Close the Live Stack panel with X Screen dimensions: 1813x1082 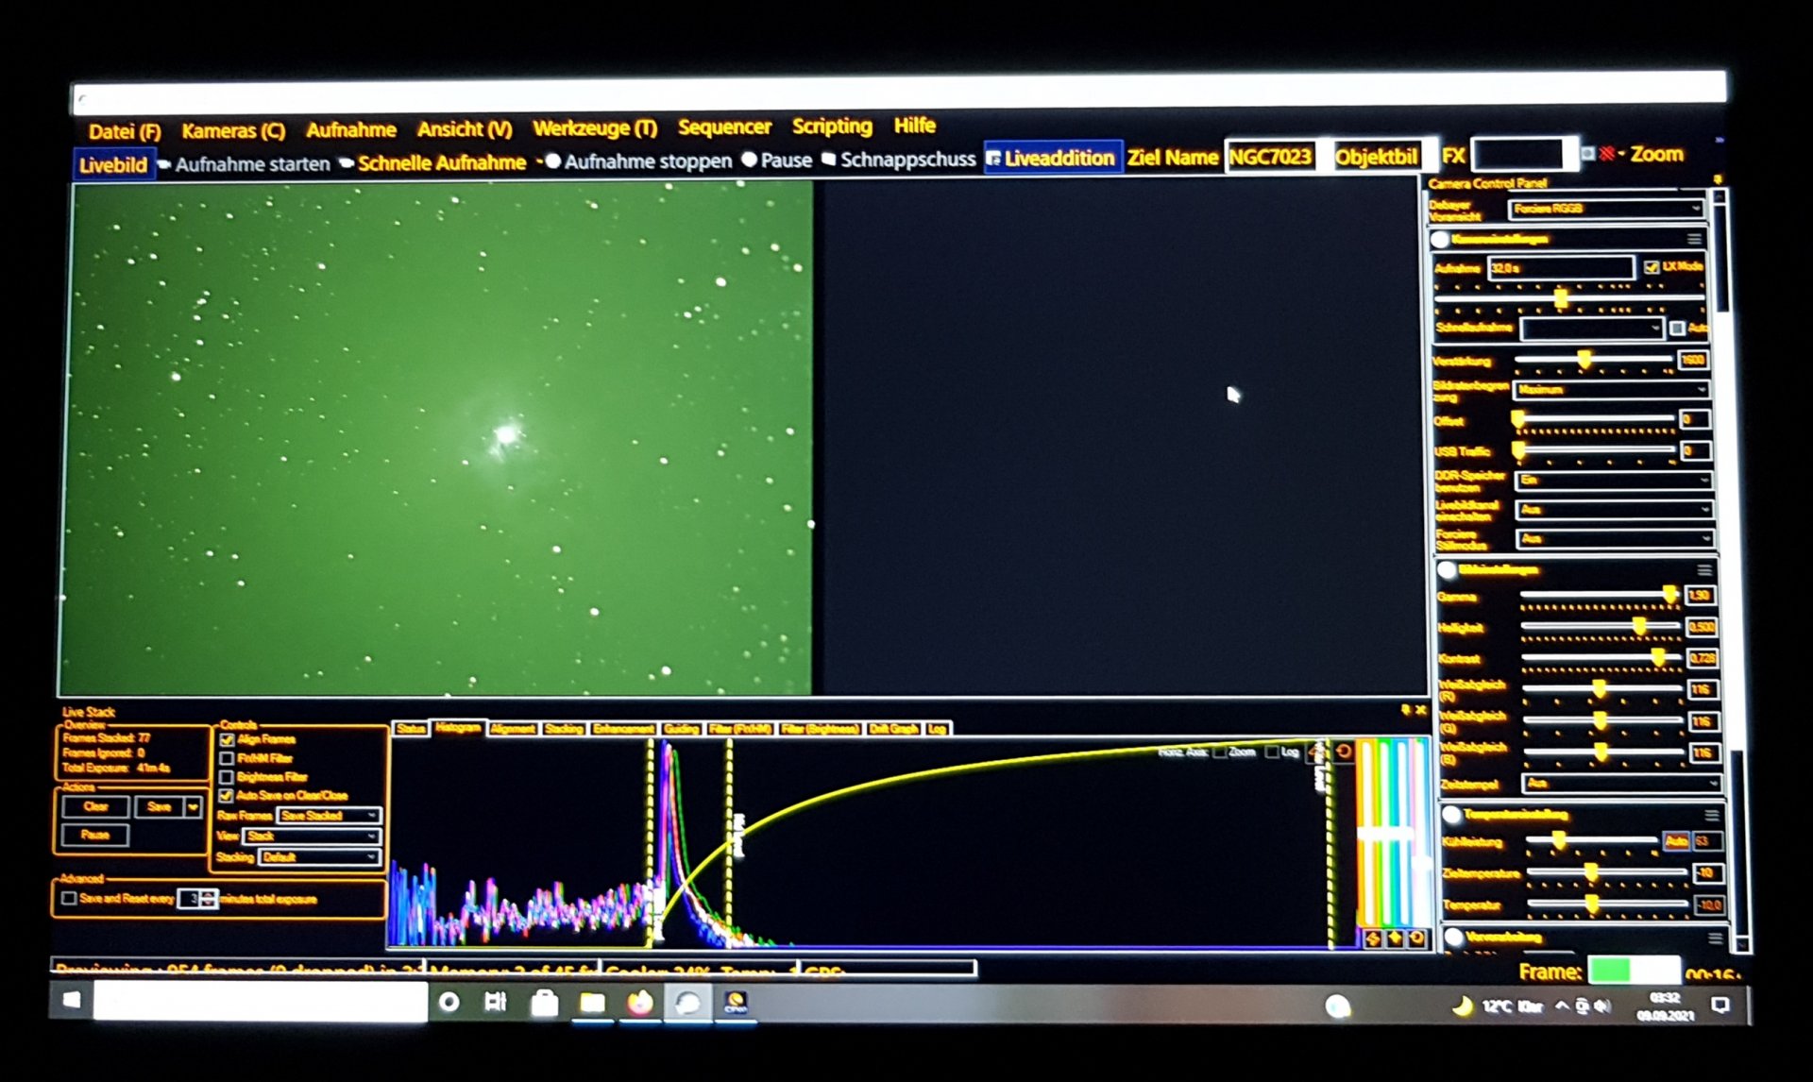tap(1420, 710)
